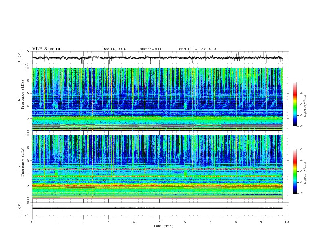Click the "ch.1(V)" waveform axis label

click(20, 58)
